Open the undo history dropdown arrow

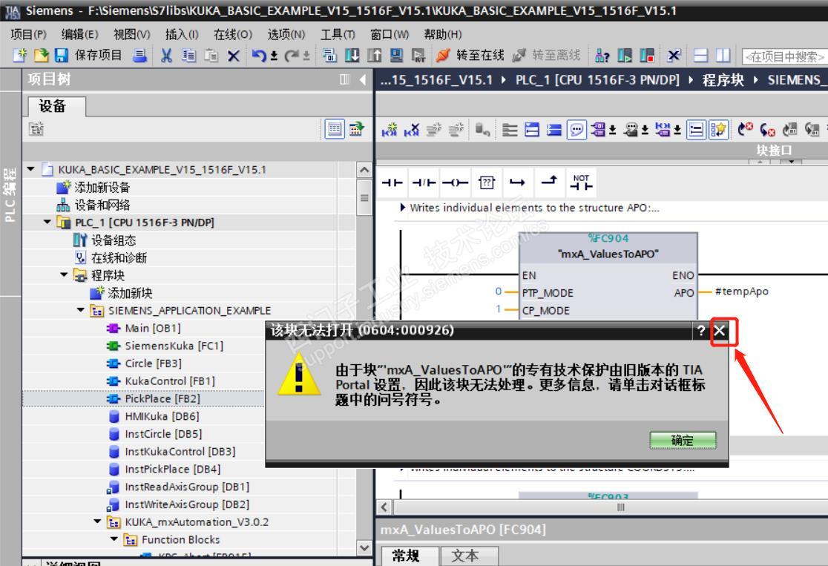(x=274, y=56)
